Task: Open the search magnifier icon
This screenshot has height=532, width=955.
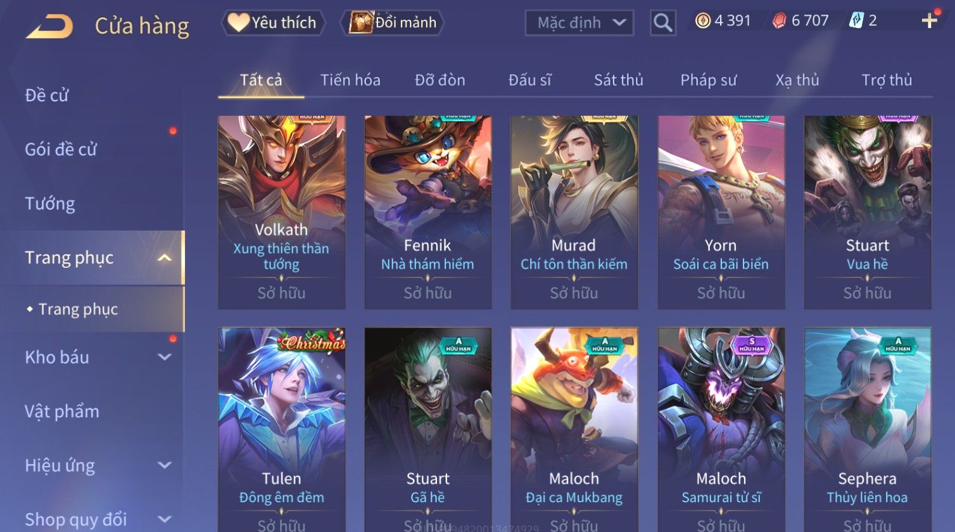Action: pyautogui.click(x=663, y=23)
